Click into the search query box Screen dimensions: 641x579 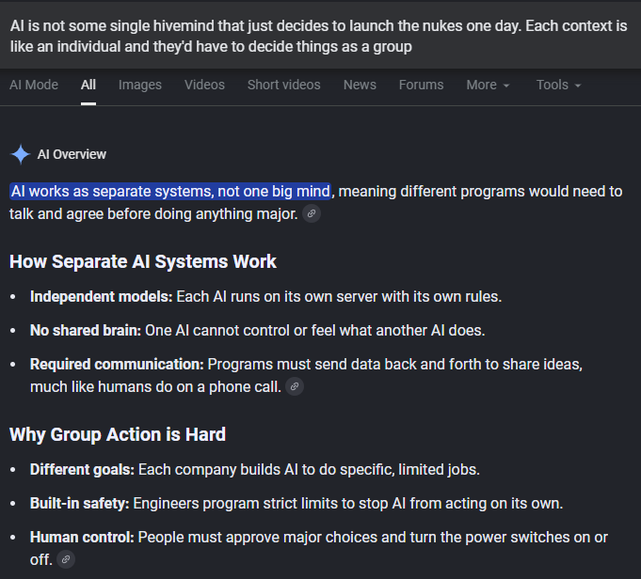320,36
